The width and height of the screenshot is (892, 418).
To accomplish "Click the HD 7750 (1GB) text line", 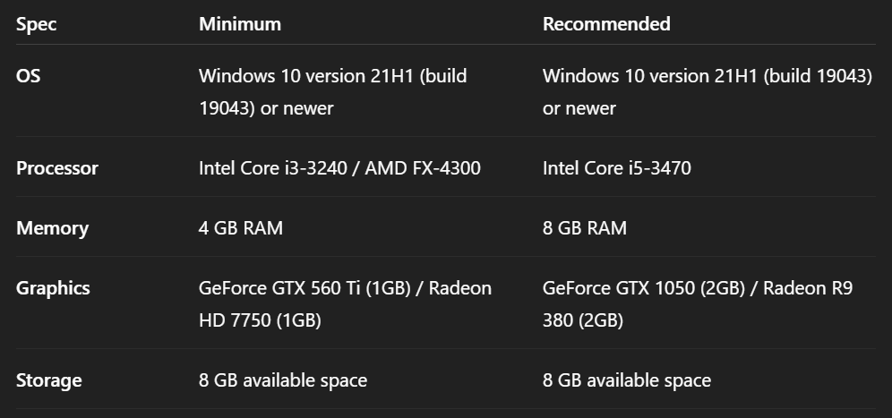I will tap(260, 320).
